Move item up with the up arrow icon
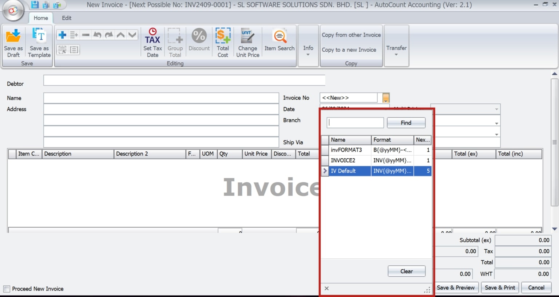559x297 pixels. click(120, 35)
